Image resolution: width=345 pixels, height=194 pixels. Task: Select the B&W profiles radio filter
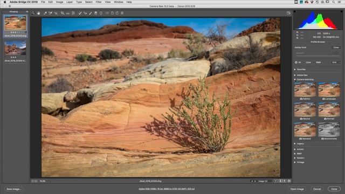tap(314, 63)
